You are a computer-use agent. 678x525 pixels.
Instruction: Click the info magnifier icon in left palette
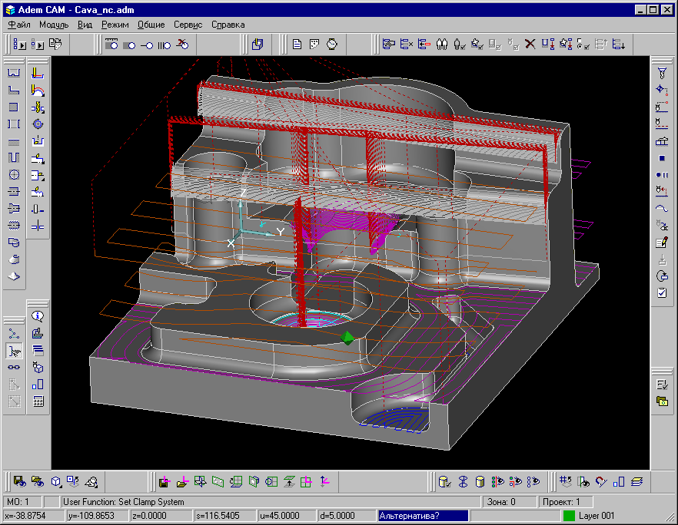click(38, 316)
